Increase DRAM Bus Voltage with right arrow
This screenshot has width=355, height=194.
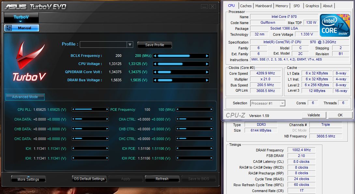pyautogui.click(x=207, y=80)
